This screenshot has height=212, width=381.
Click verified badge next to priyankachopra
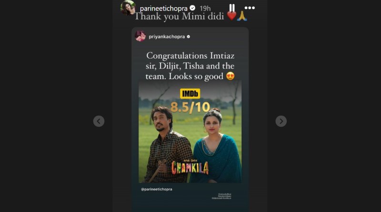(188, 37)
